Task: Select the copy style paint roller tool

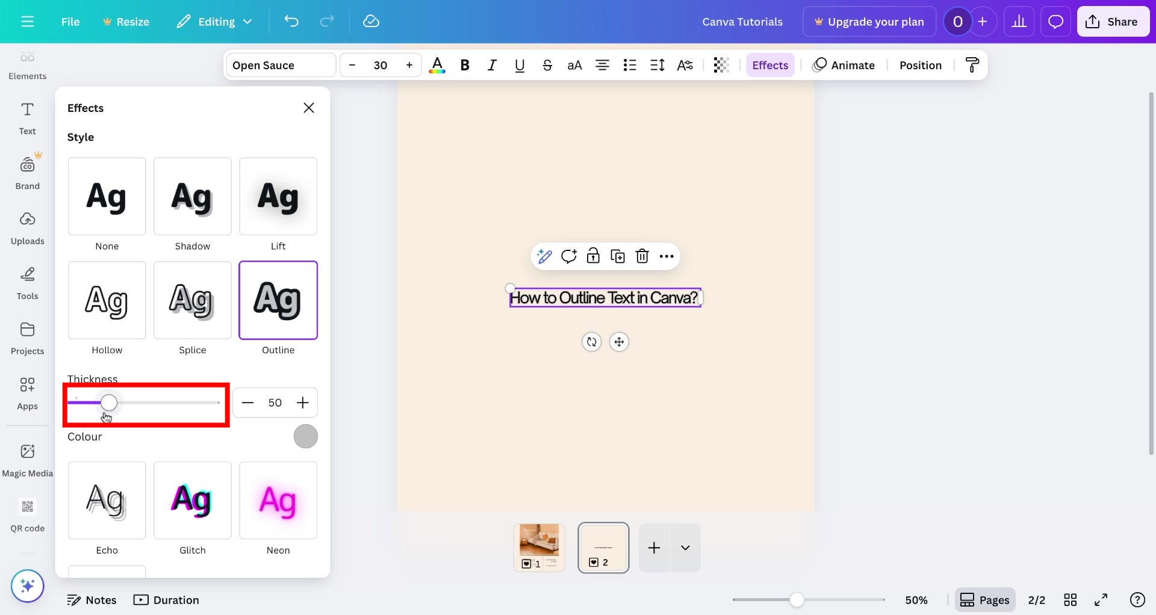Action: pos(972,64)
